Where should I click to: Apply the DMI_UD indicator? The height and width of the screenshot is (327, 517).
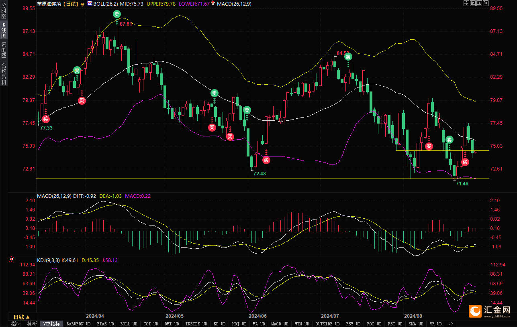point(171,324)
